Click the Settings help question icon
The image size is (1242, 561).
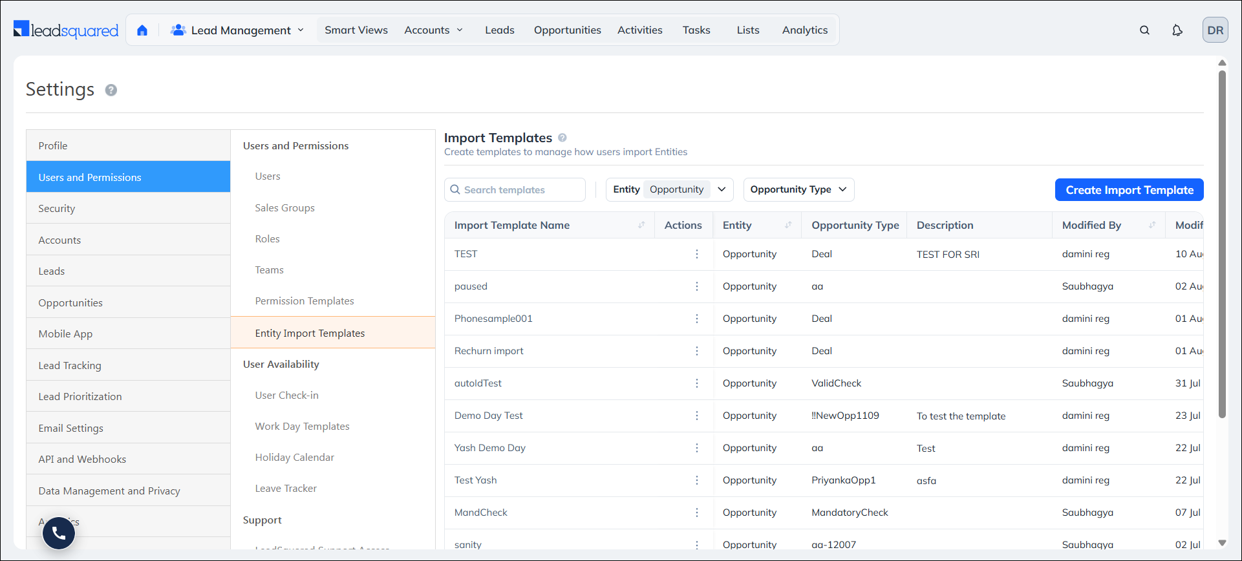tap(111, 90)
